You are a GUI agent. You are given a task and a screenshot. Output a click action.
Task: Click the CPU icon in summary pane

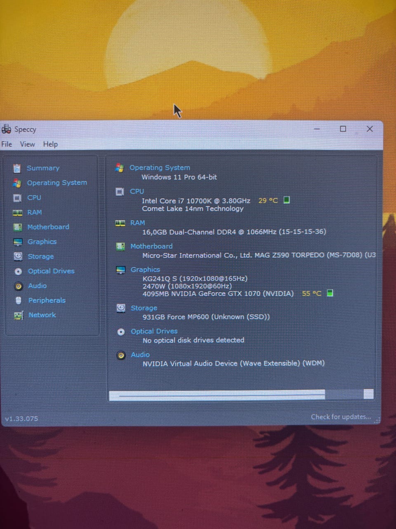tap(120, 191)
